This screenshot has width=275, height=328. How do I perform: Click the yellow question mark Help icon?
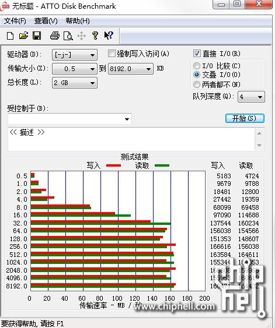(95, 36)
